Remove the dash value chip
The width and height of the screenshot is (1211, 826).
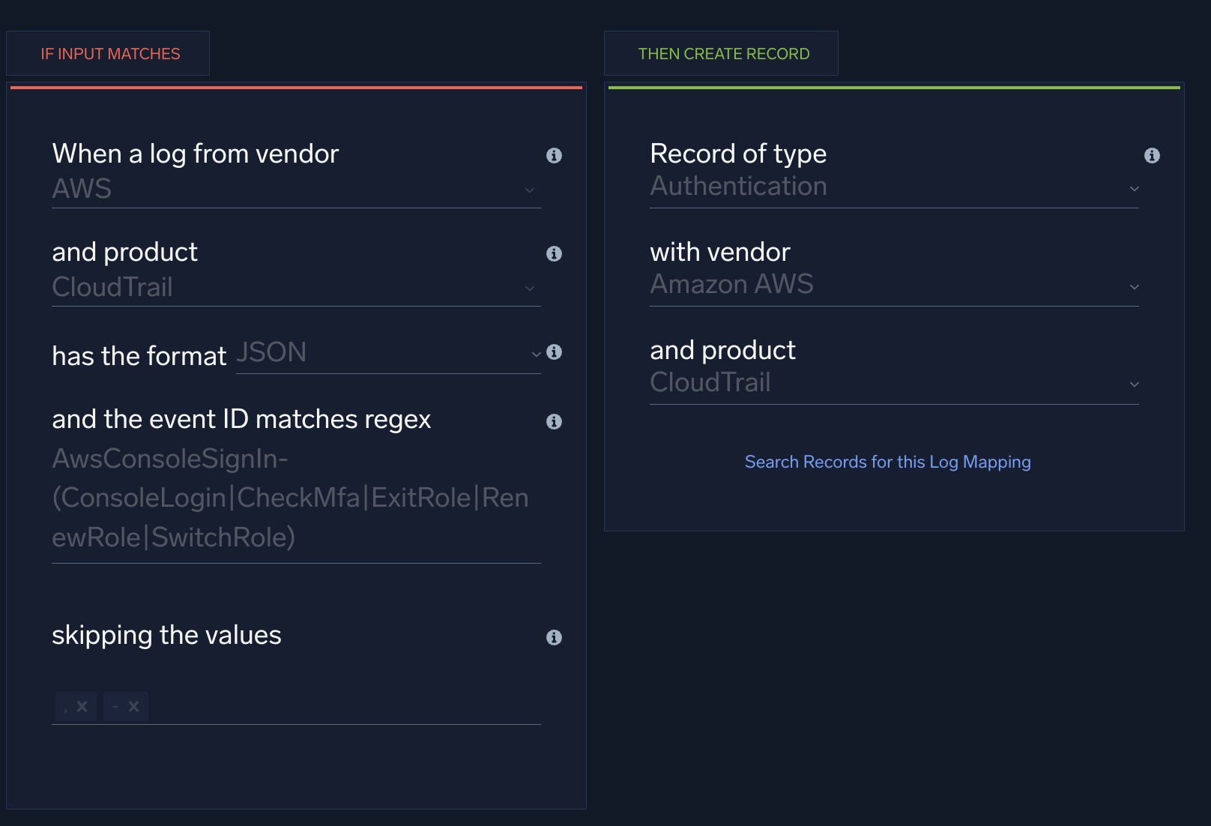(133, 705)
